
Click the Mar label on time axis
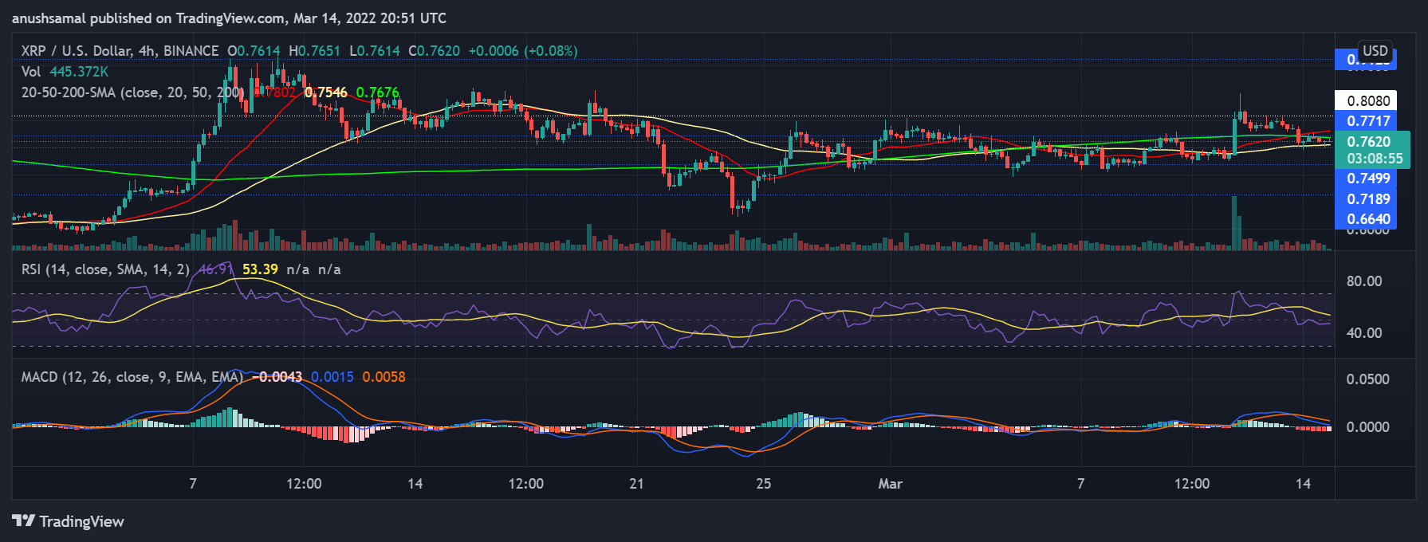pyautogui.click(x=890, y=484)
